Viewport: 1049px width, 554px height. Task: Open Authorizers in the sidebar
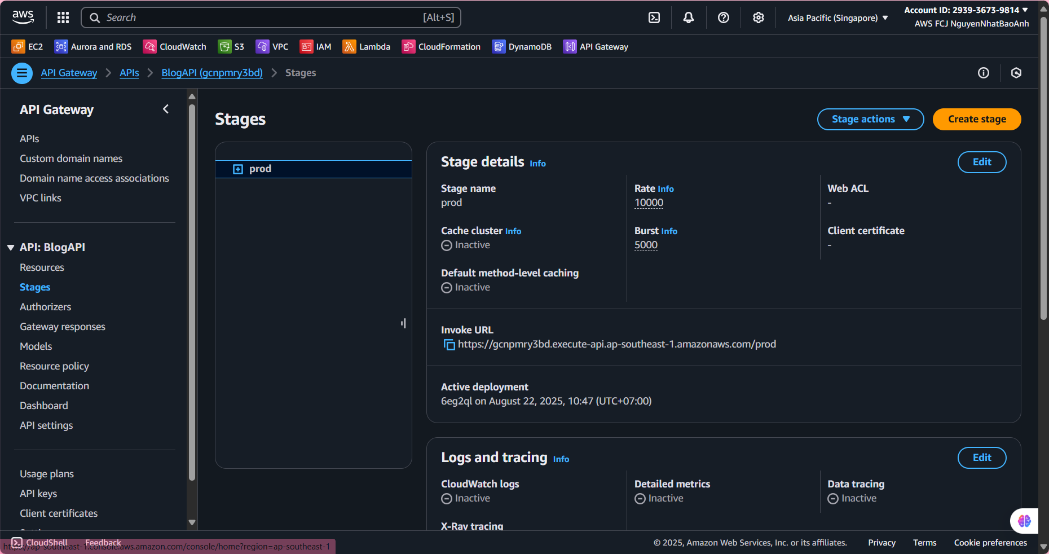tap(45, 307)
